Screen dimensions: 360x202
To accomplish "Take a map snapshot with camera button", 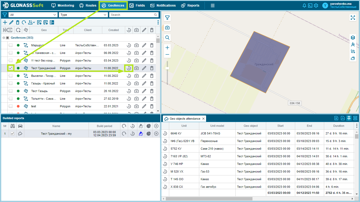I will [x=167, y=28].
